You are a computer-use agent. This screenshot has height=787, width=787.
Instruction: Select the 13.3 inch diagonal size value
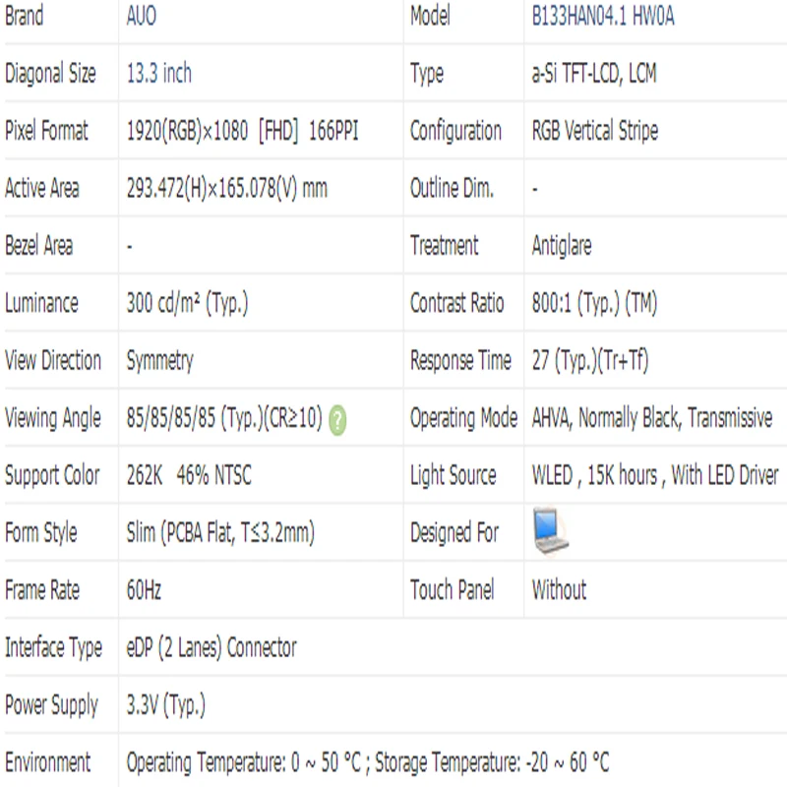pos(158,73)
